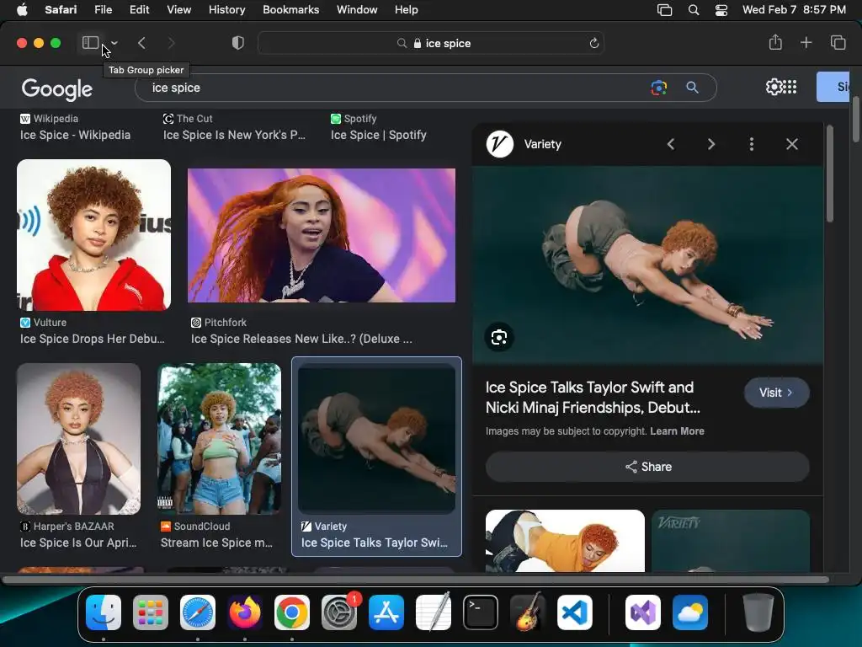The image size is (862, 647).
Task: Open the large preview image
Action: tap(648, 265)
